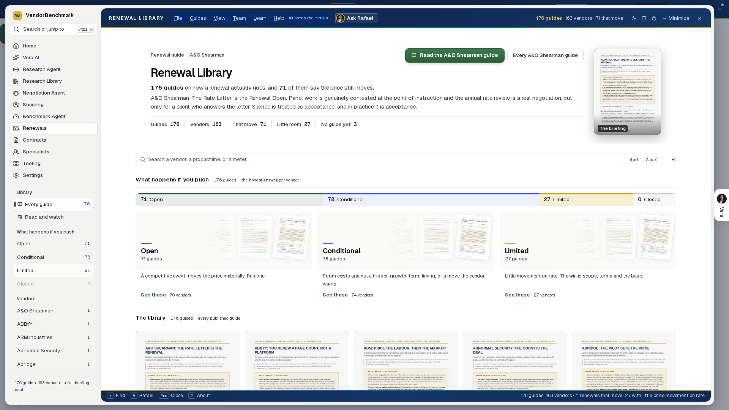Open Research Library in sidebar
This screenshot has height=410, width=729.
tap(54, 81)
